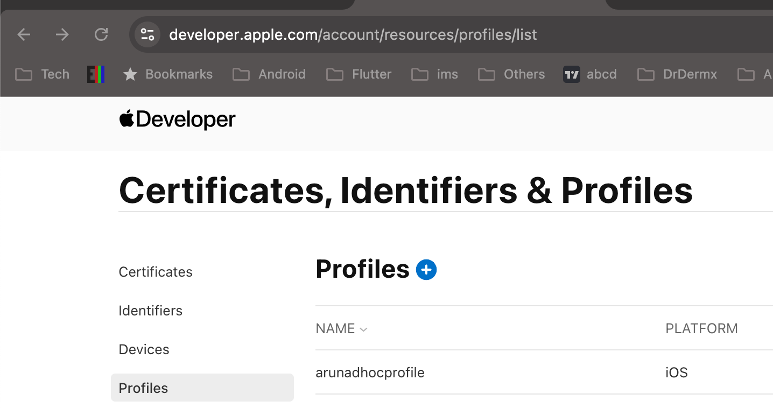The width and height of the screenshot is (773, 408).
Task: Select Profiles in the sidebar
Action: click(202, 388)
